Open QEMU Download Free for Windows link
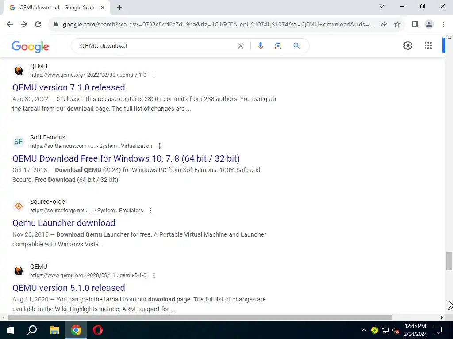453x339 pixels. click(x=126, y=158)
